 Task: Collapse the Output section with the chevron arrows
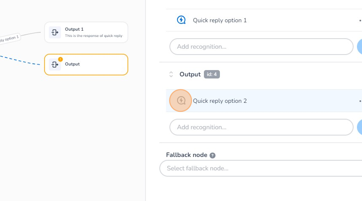(x=171, y=74)
